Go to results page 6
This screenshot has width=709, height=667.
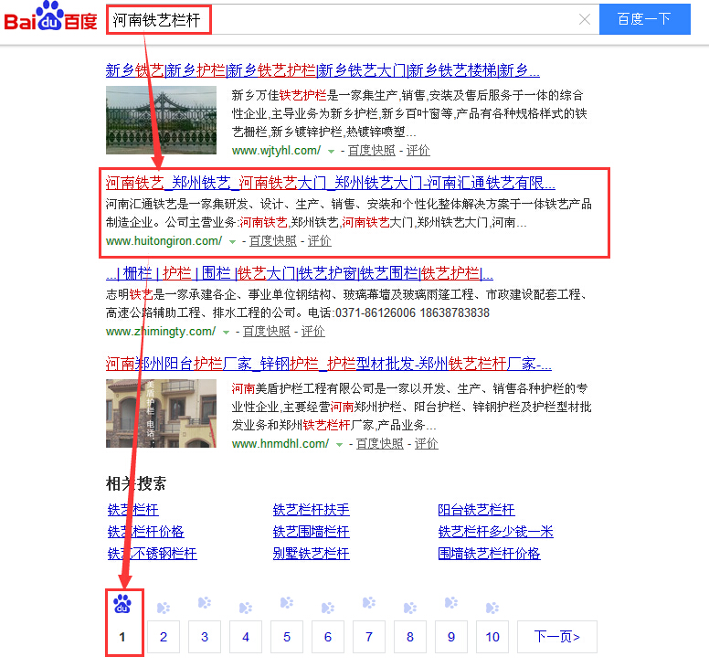[x=328, y=637]
